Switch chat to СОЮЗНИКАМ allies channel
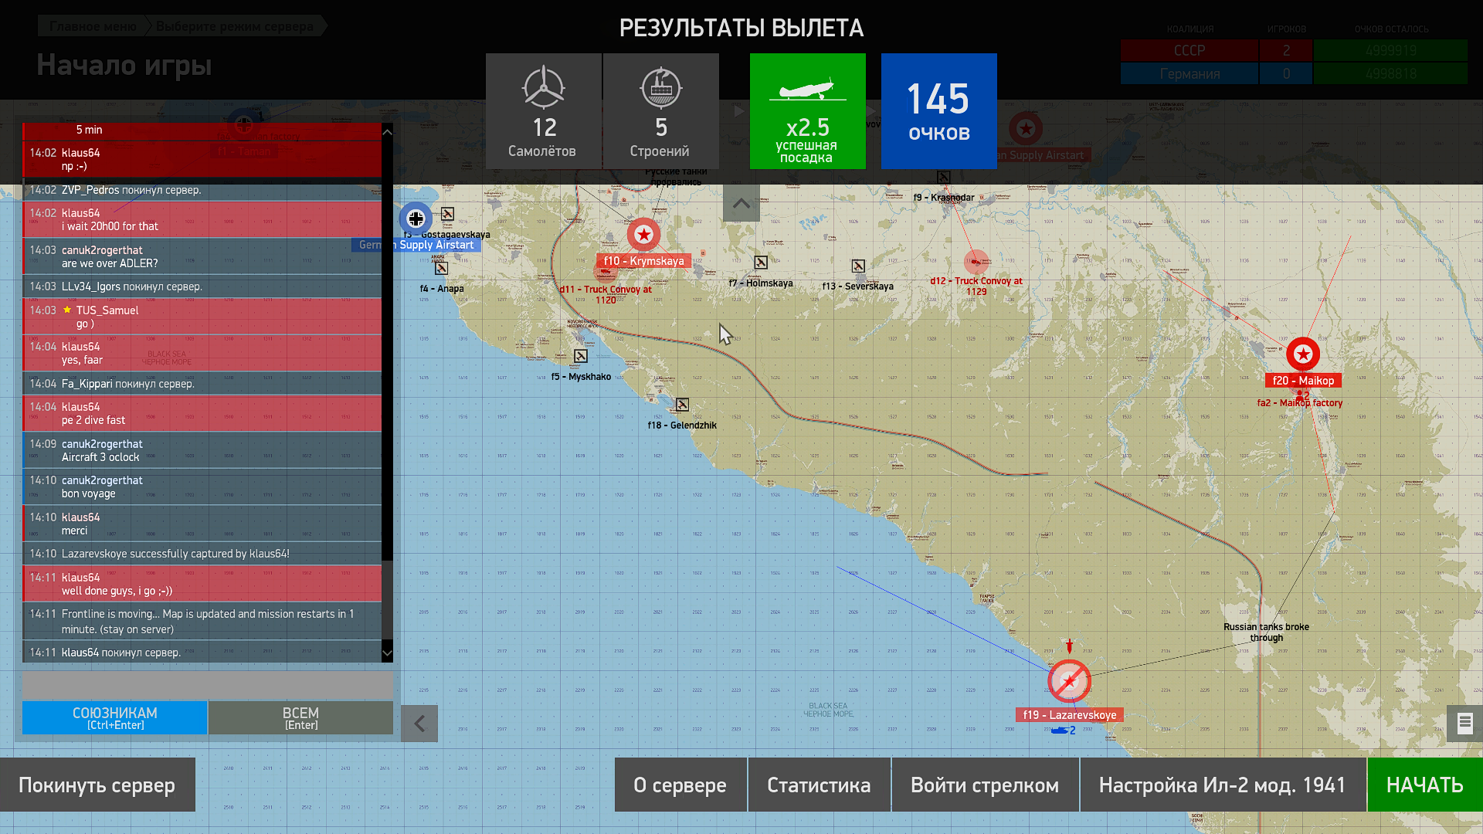 (114, 717)
